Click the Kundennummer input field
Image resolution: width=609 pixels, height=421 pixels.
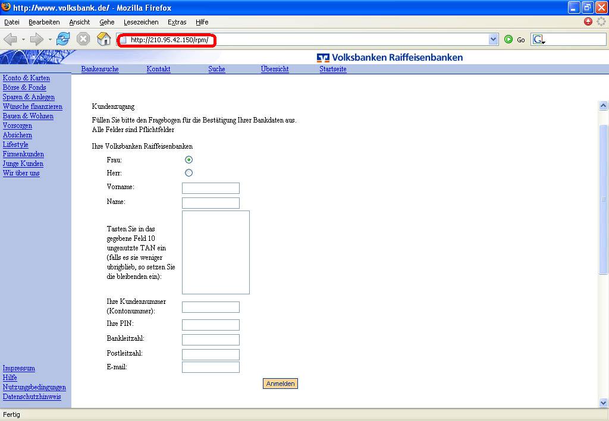click(x=211, y=307)
